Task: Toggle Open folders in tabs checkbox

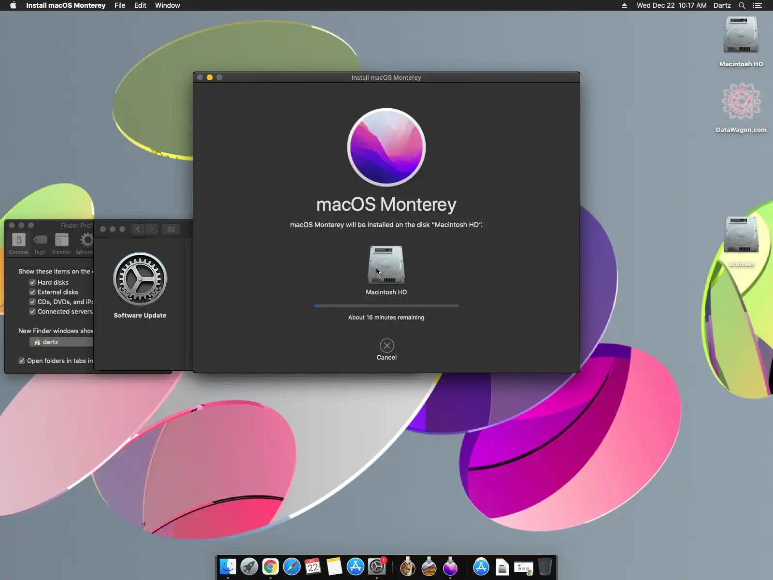Action: coord(22,361)
